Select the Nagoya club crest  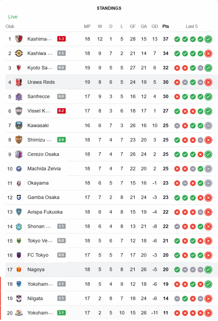19,270
